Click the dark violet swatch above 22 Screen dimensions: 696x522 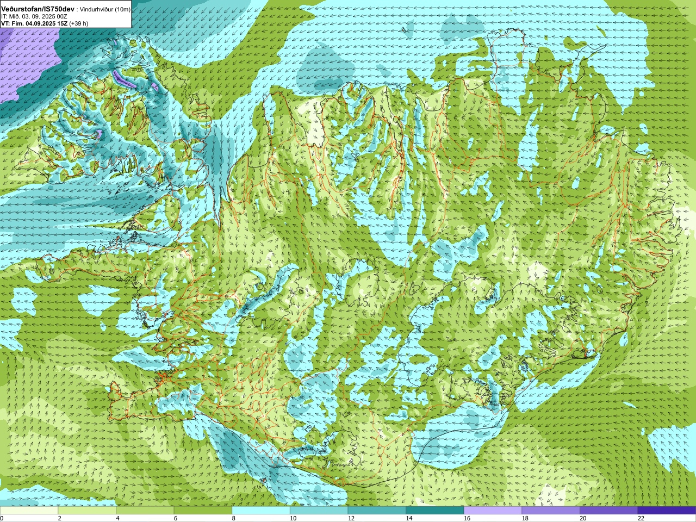point(667,511)
